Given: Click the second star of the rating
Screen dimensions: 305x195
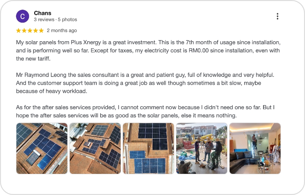Looking at the screenshot, I should coord(24,30).
